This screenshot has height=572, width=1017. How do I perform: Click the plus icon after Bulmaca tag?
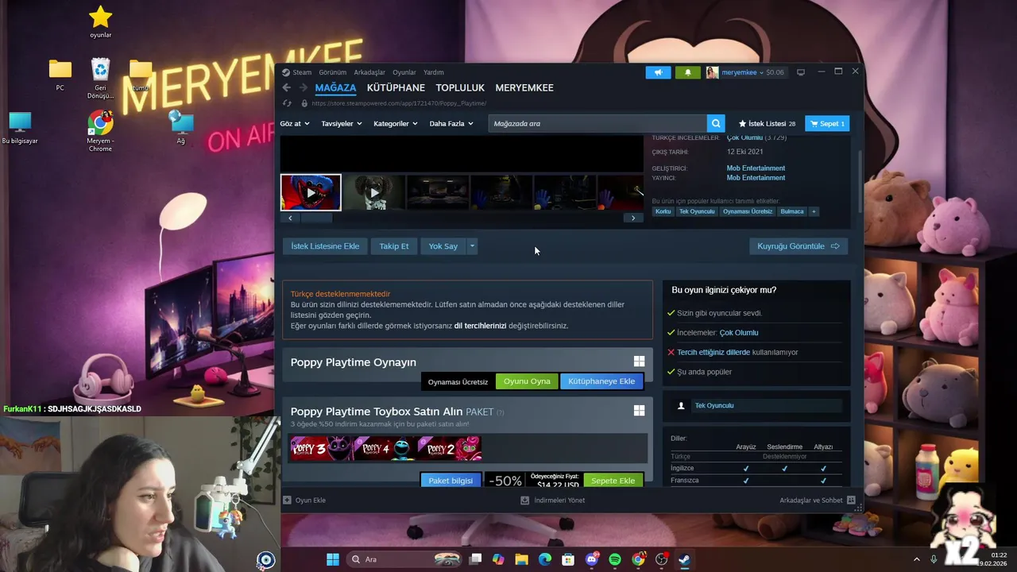(x=813, y=211)
